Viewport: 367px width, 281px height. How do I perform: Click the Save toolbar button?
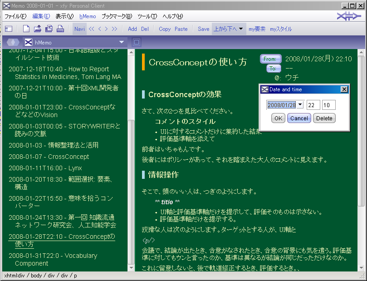(203, 29)
